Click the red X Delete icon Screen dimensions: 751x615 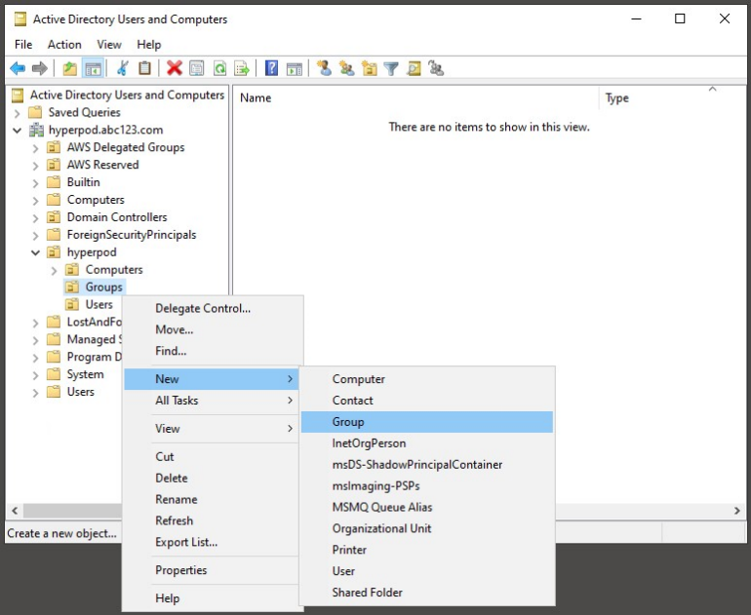point(175,68)
